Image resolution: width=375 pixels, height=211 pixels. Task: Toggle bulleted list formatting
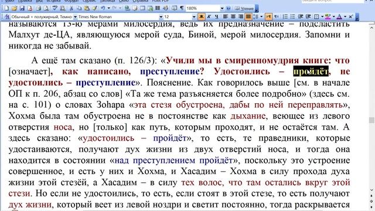coord(293,16)
